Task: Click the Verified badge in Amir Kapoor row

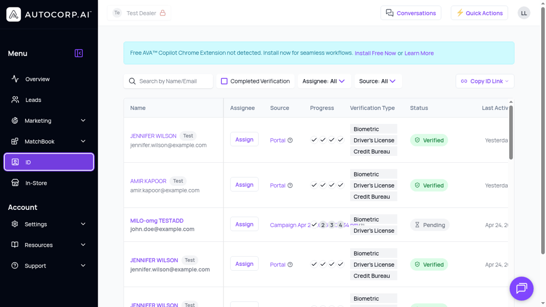Action: [x=429, y=185]
